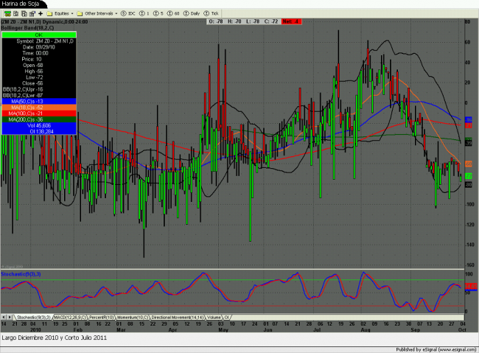
Task: Click the blue Stochastic(9(3),3) pane label
Action: (21, 274)
